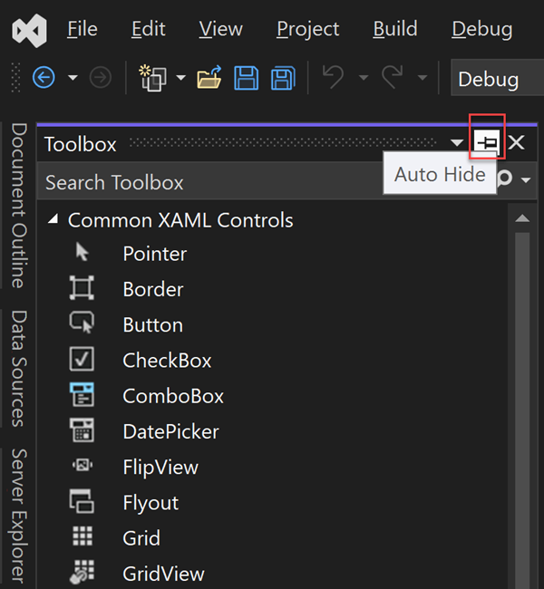
Task: Open the Document Outline side tab
Action: pos(19,206)
